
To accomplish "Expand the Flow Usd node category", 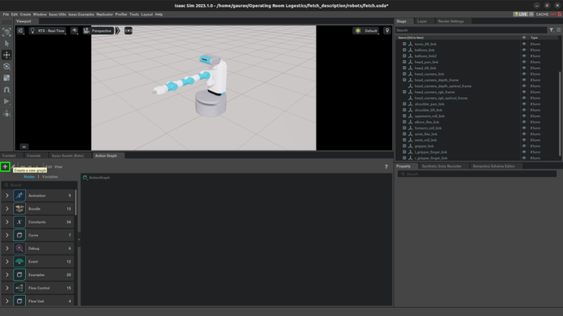I will coord(7,301).
